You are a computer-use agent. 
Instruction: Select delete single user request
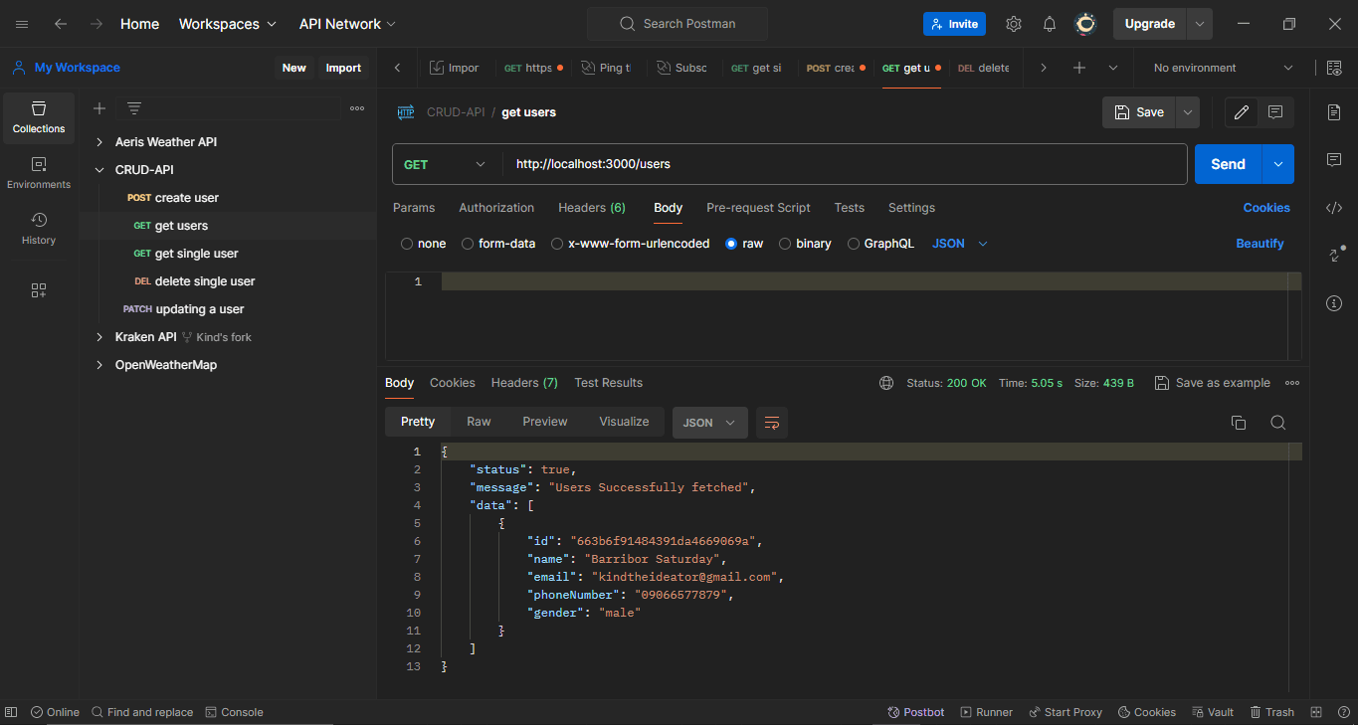(204, 281)
